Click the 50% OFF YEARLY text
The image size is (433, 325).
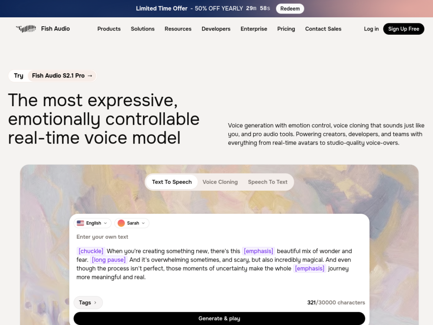219,8
